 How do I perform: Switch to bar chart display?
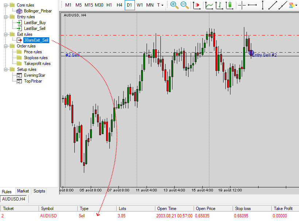pos(219,5)
